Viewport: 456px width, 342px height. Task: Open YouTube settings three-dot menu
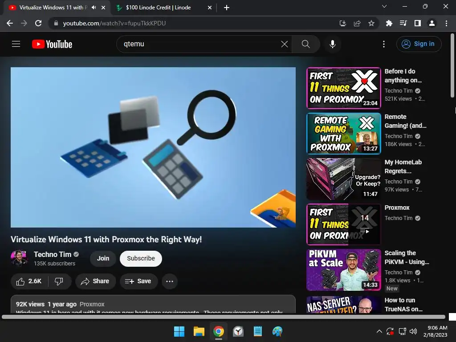point(384,44)
